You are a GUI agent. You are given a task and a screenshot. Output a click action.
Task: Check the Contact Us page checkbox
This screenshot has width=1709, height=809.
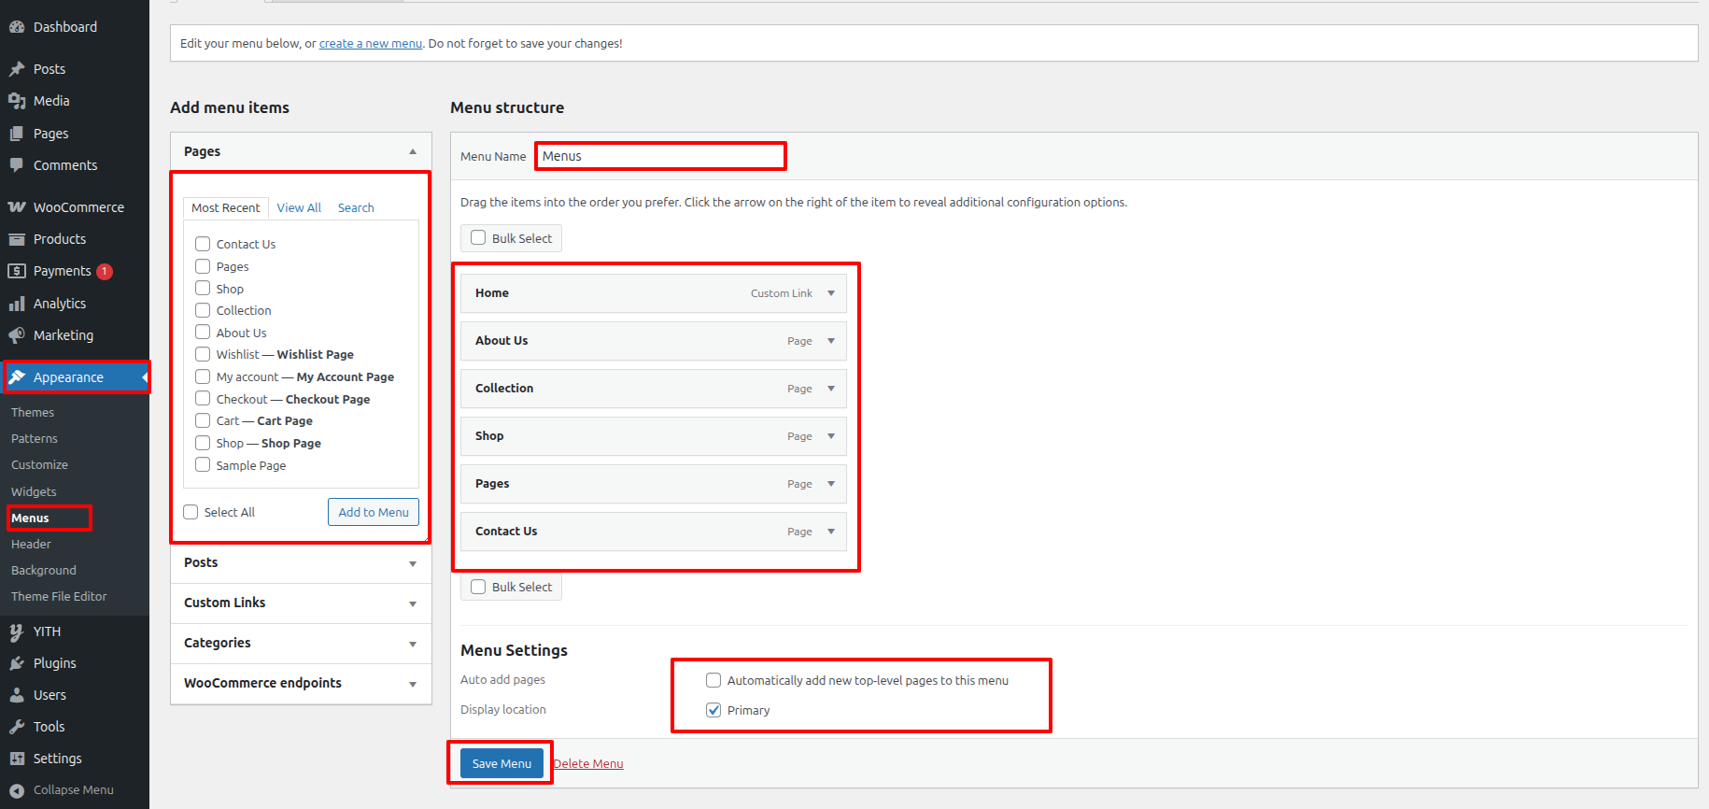point(203,244)
